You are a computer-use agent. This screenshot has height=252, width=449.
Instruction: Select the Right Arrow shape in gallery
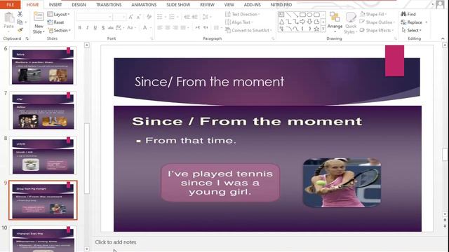coord(302,22)
